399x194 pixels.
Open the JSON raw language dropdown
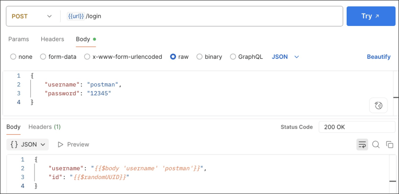pyautogui.click(x=285, y=57)
